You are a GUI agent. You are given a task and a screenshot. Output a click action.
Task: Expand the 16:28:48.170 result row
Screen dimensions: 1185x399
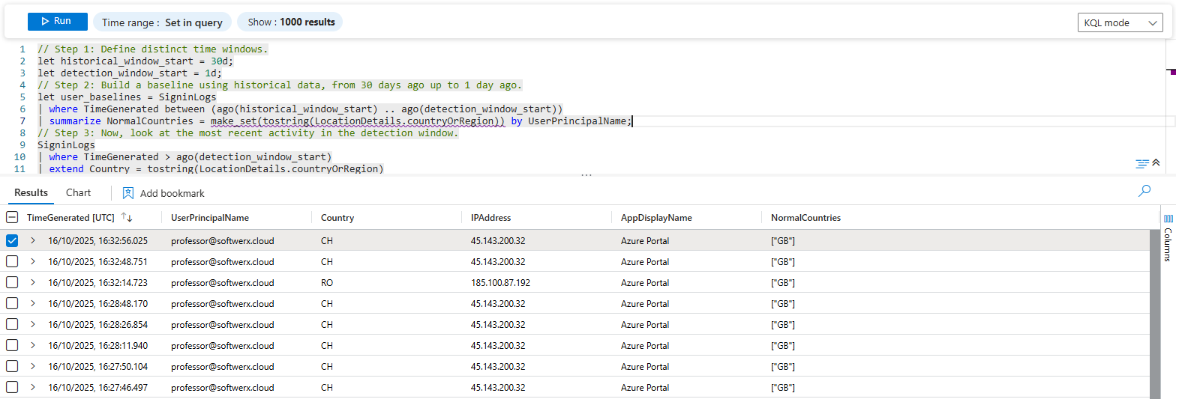click(x=33, y=304)
